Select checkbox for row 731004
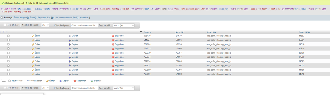Image resolution: width=330 pixels, height=95 pixels. coord(8,44)
